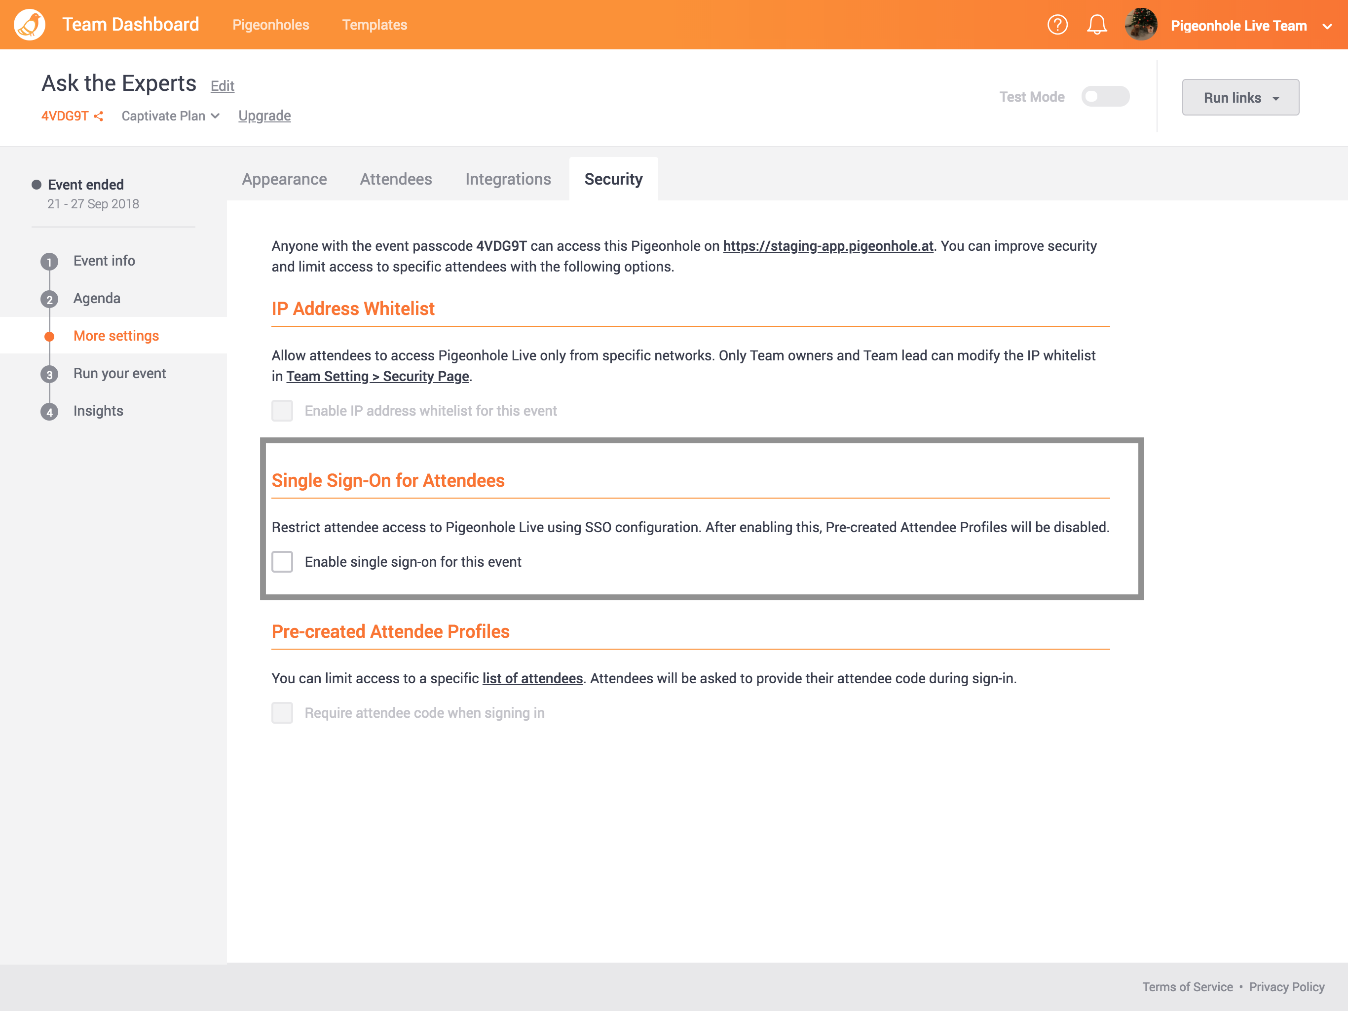Select More settings in sidebar
This screenshot has height=1011, width=1348.
pos(116,336)
